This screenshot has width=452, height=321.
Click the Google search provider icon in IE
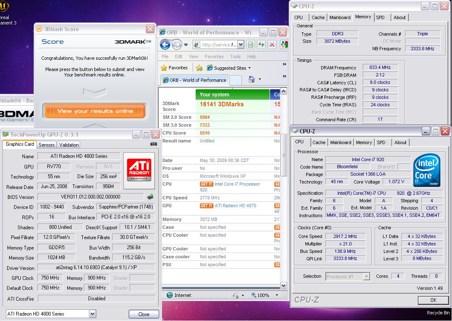coord(284,44)
